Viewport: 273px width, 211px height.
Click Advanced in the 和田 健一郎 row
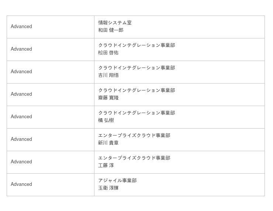tap(21, 27)
